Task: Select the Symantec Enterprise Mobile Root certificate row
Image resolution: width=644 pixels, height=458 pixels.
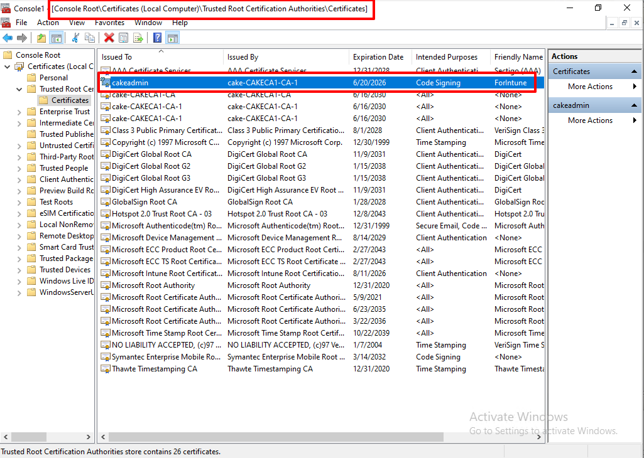Action: [x=322, y=357]
